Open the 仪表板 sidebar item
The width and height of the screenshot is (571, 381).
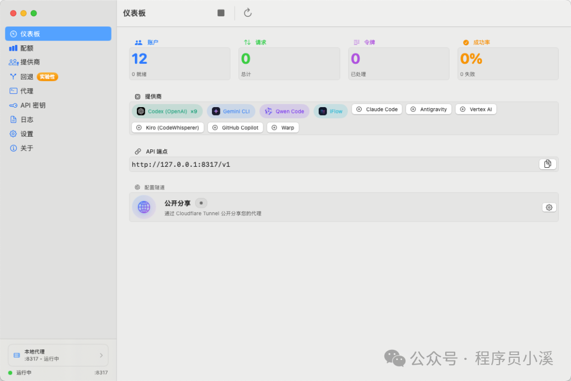(x=58, y=34)
